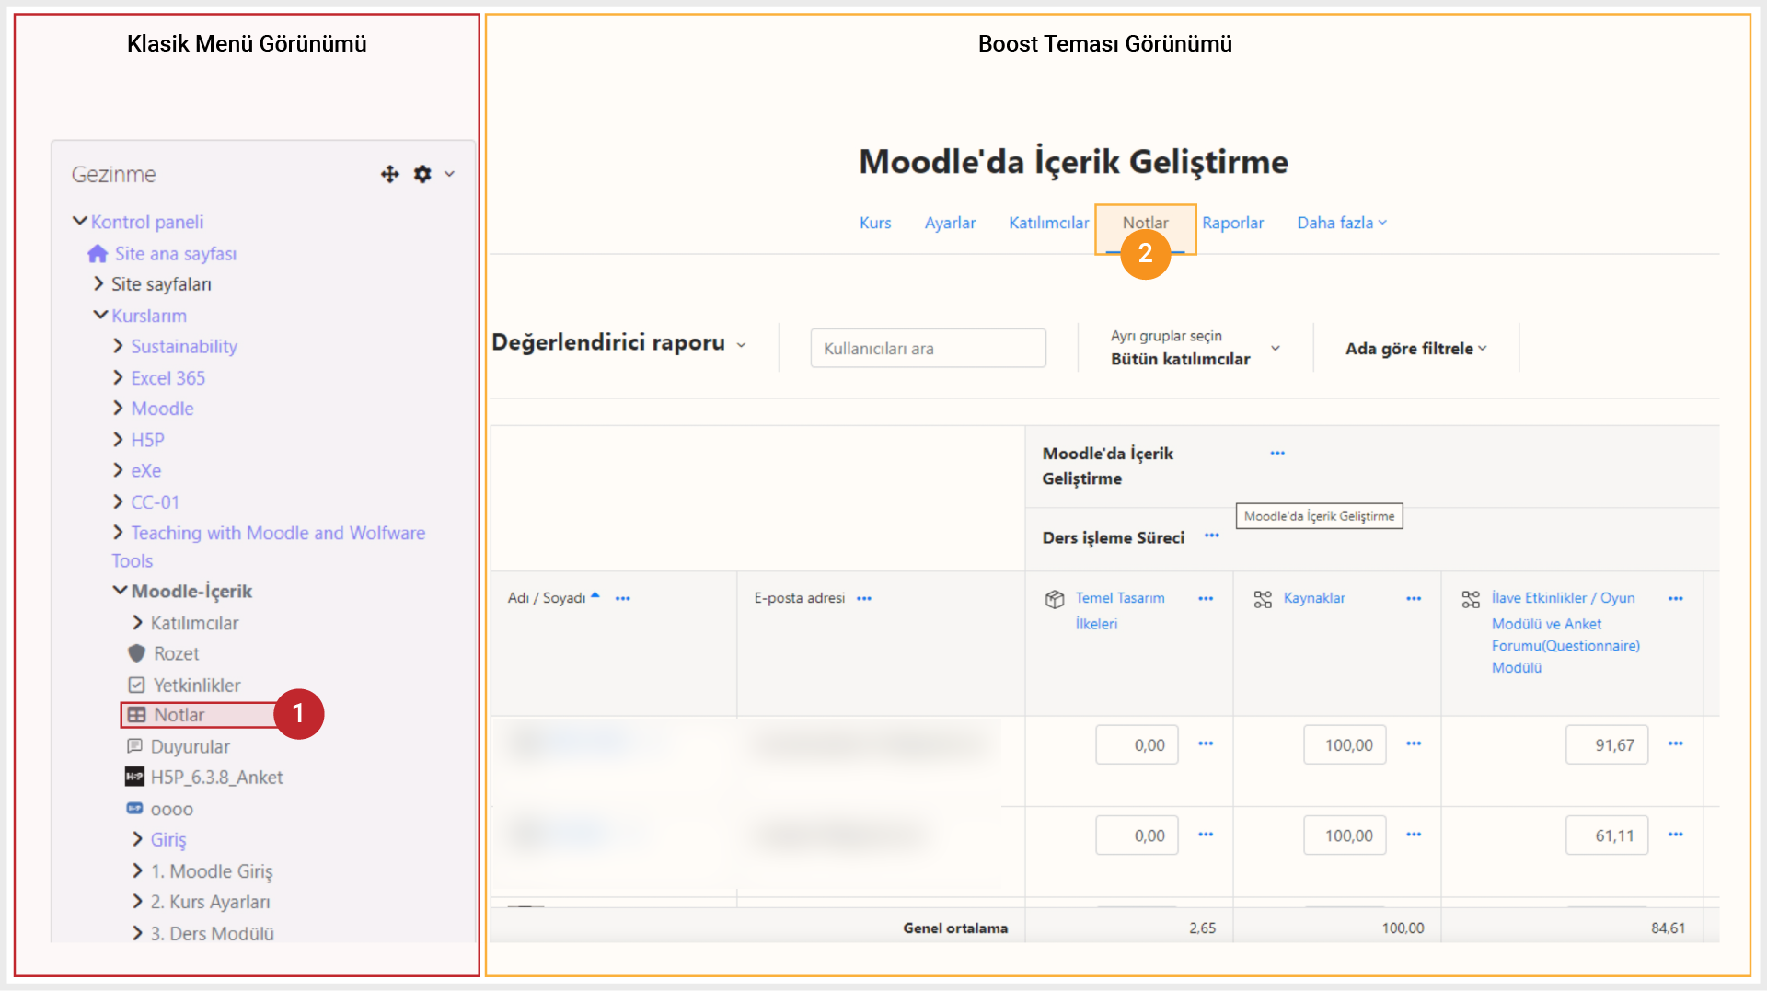
Task: Click the İlave Etkinlikler activity icon
Action: (x=1471, y=599)
